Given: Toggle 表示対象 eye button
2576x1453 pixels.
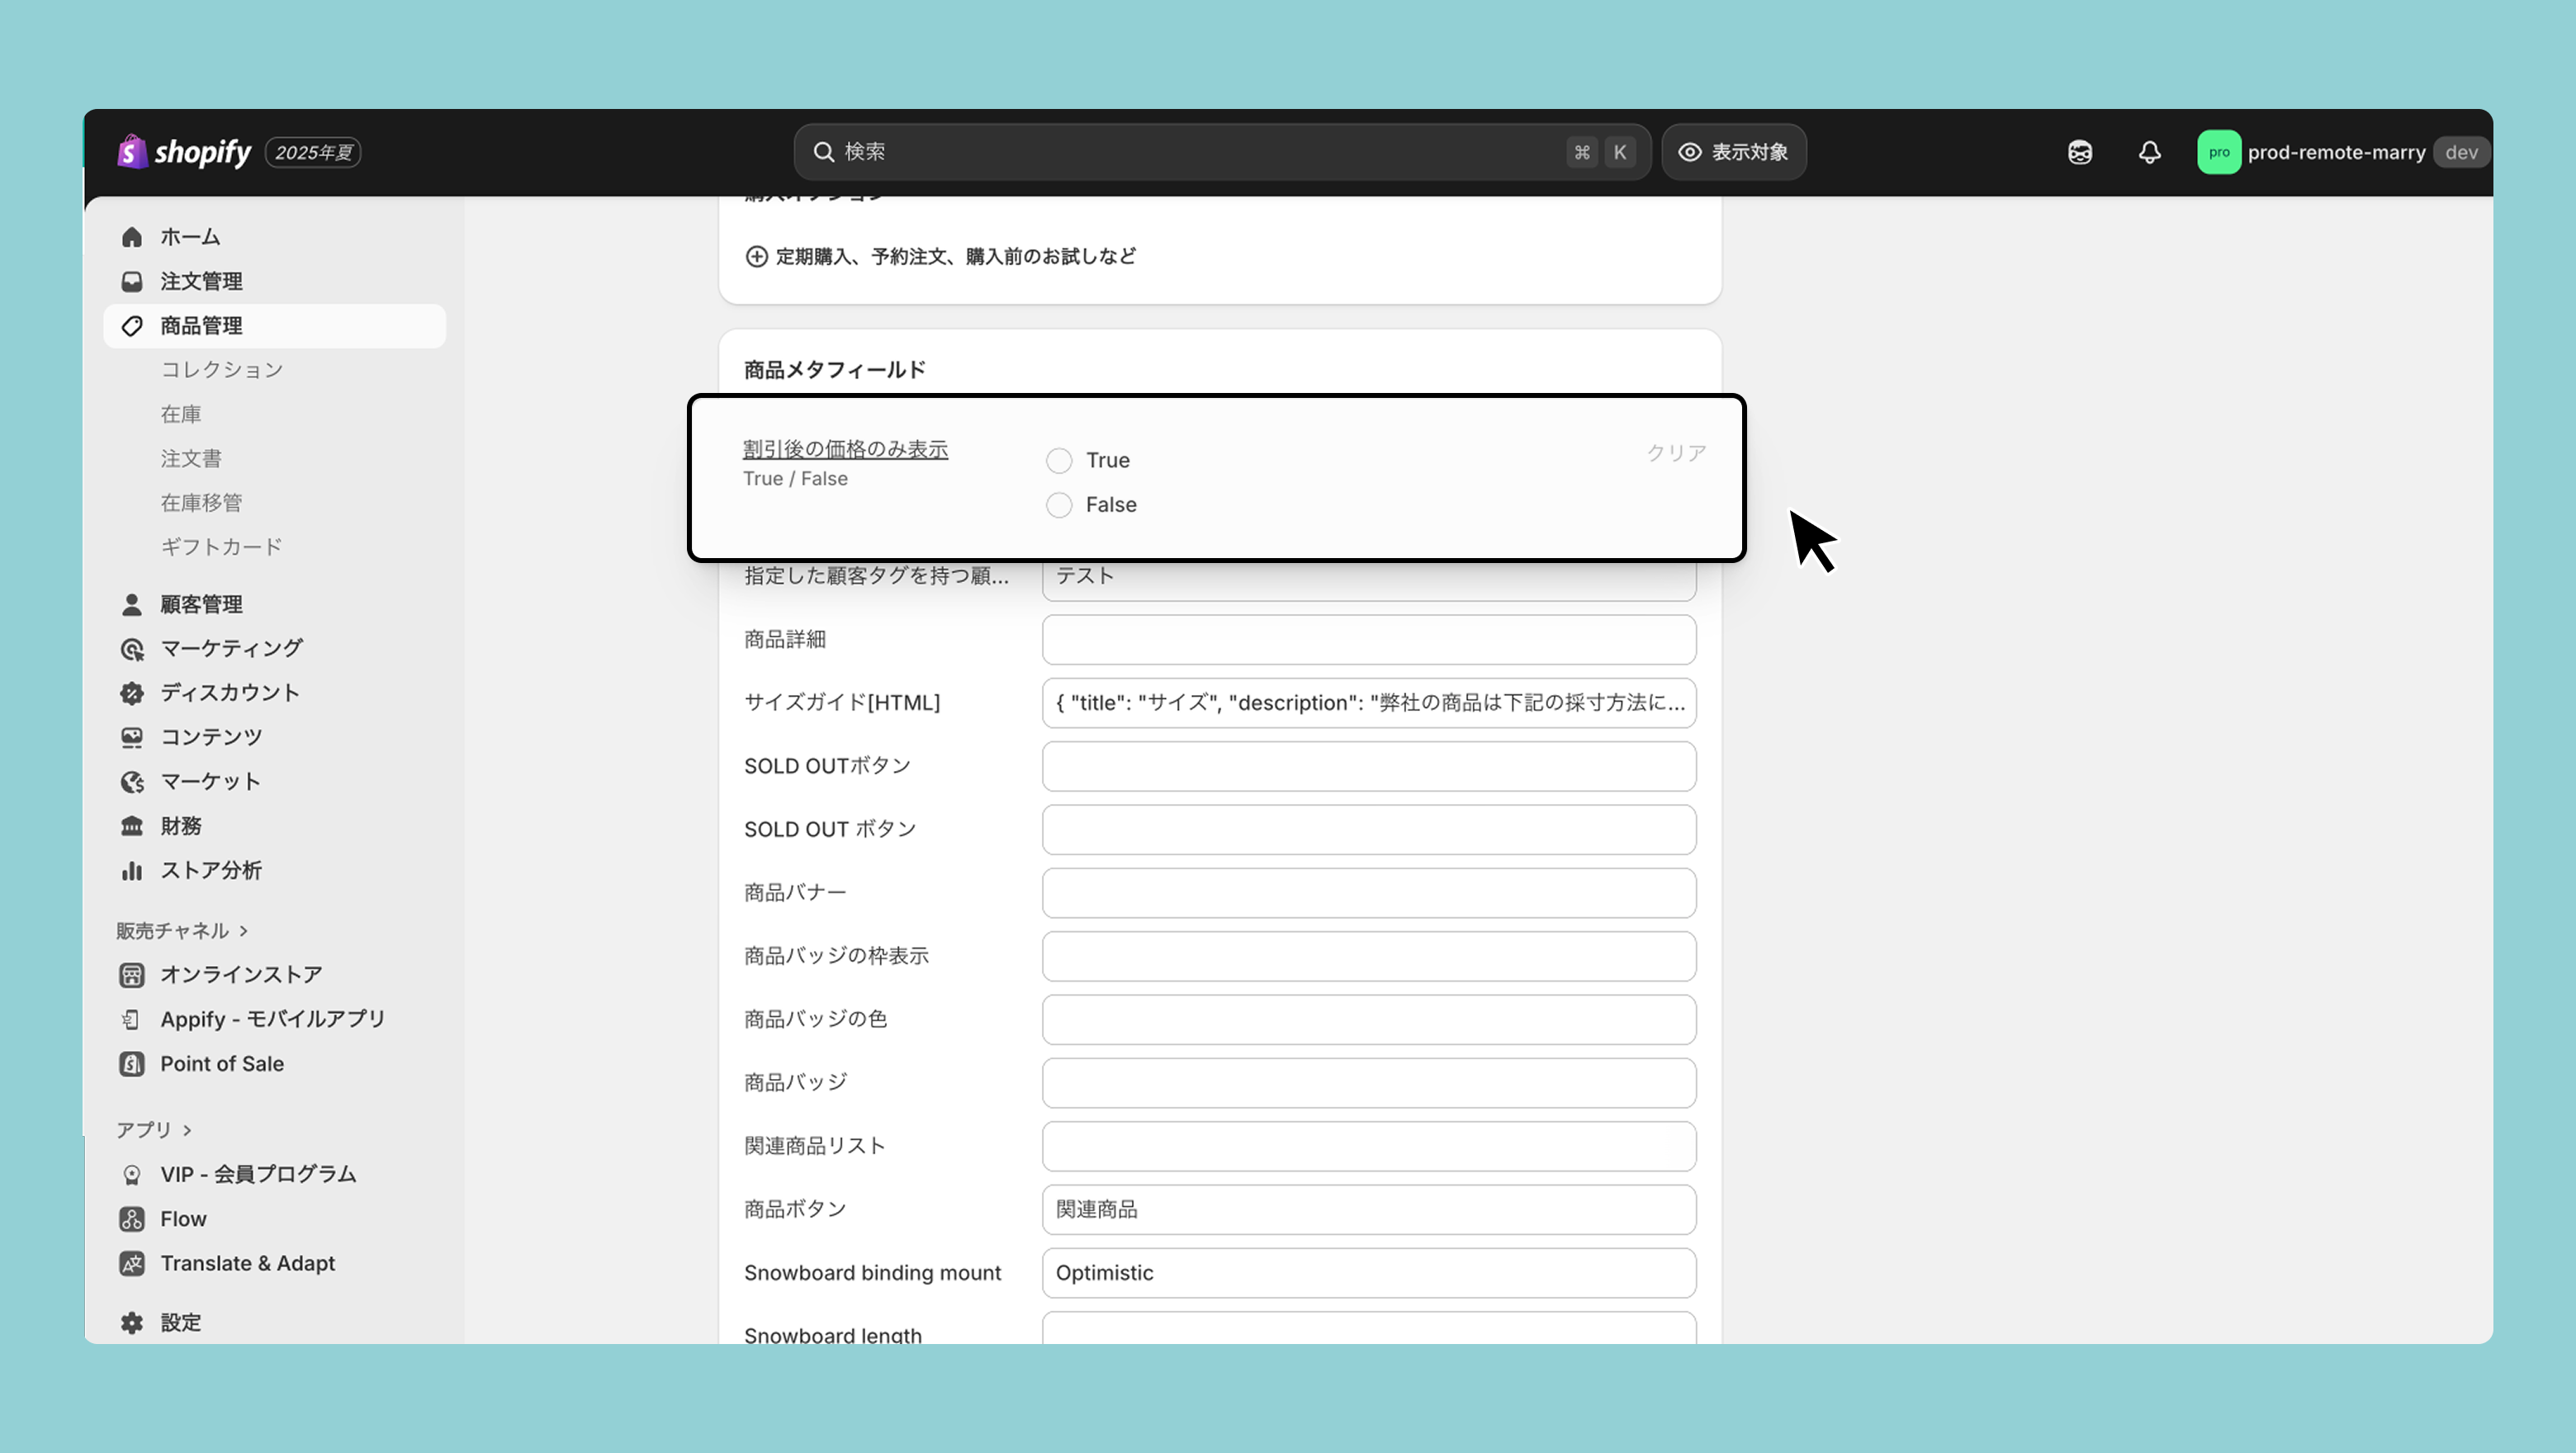Looking at the screenshot, I should click(1734, 152).
